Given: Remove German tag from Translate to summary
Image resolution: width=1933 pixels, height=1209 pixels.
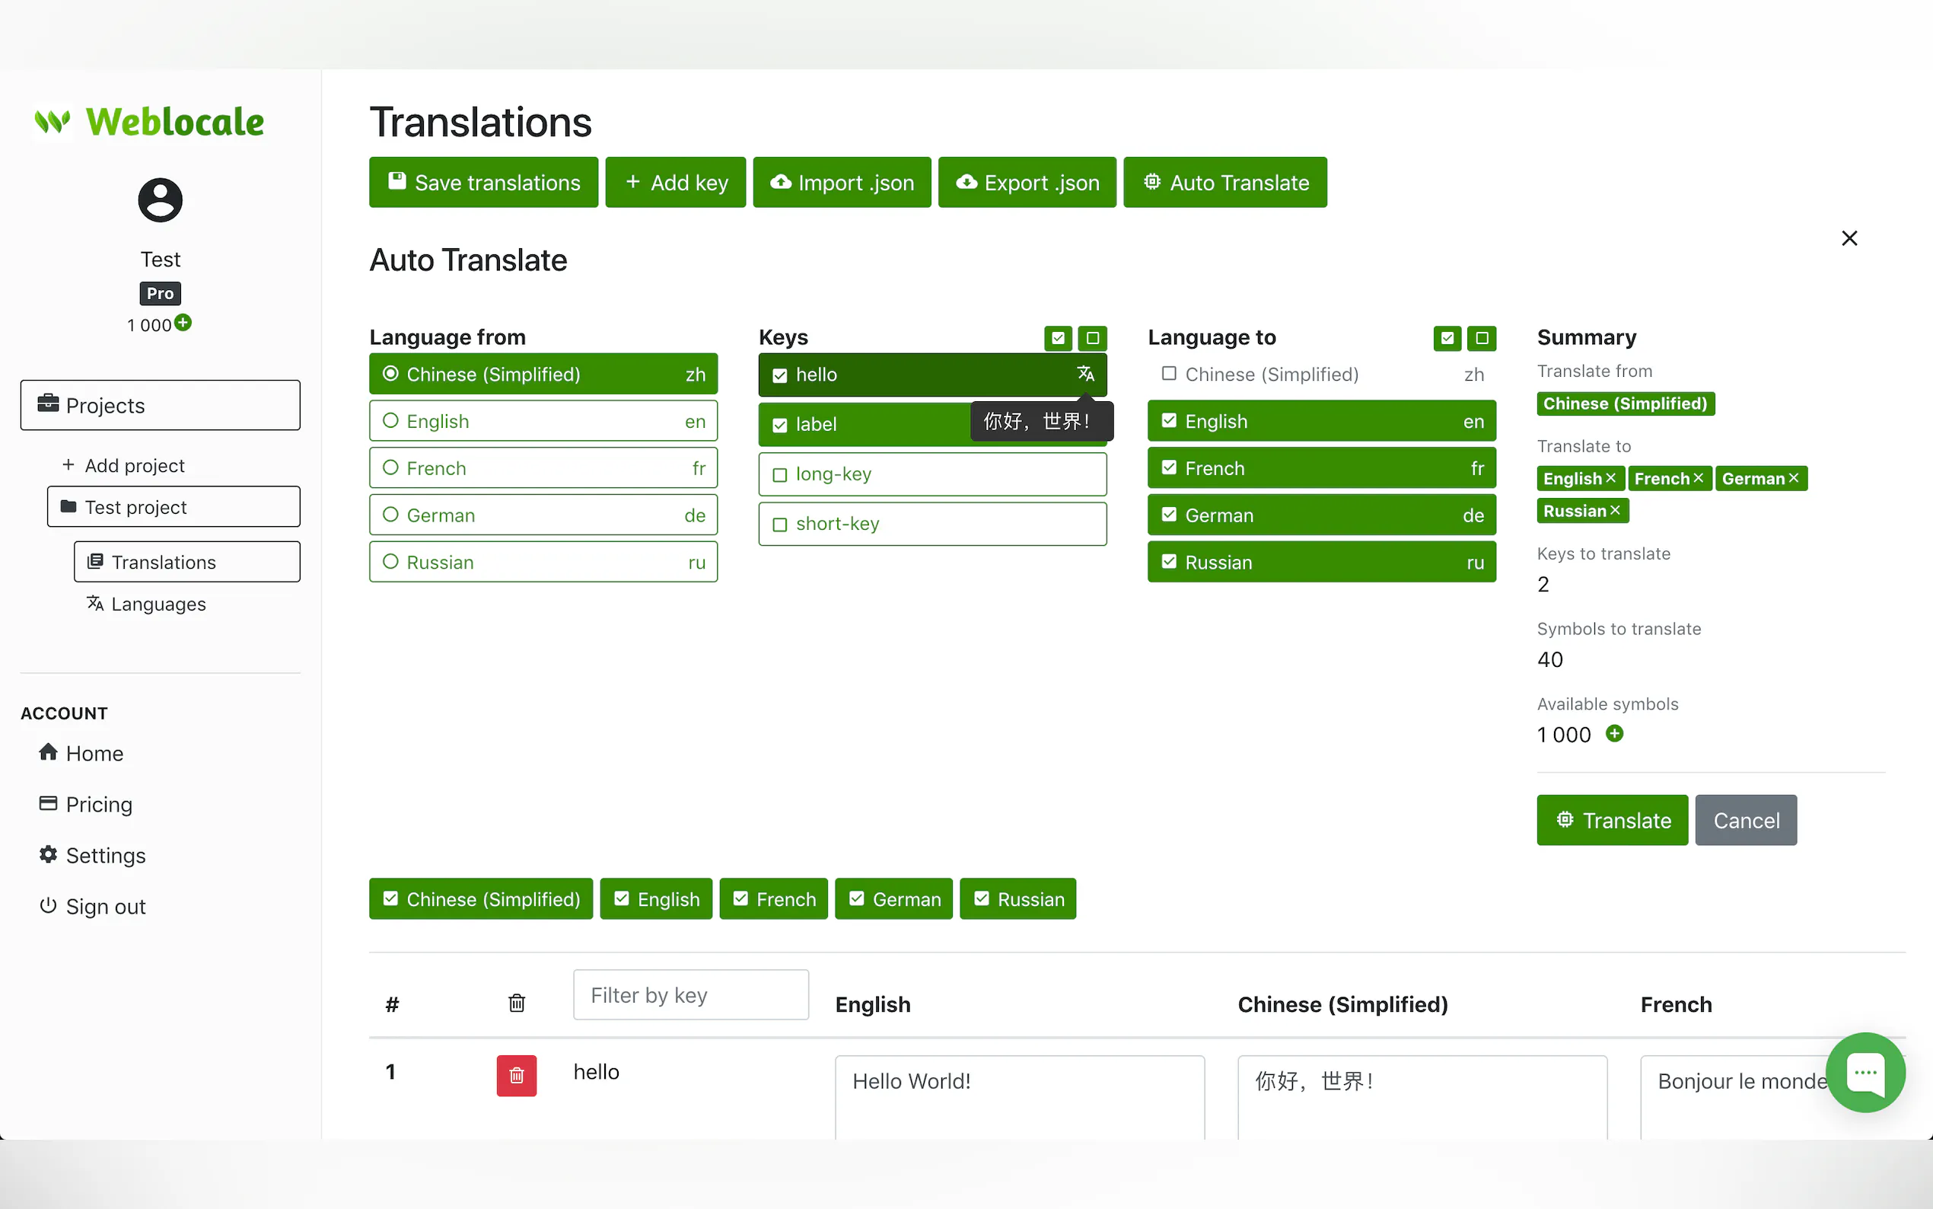Looking at the screenshot, I should [x=1793, y=478].
